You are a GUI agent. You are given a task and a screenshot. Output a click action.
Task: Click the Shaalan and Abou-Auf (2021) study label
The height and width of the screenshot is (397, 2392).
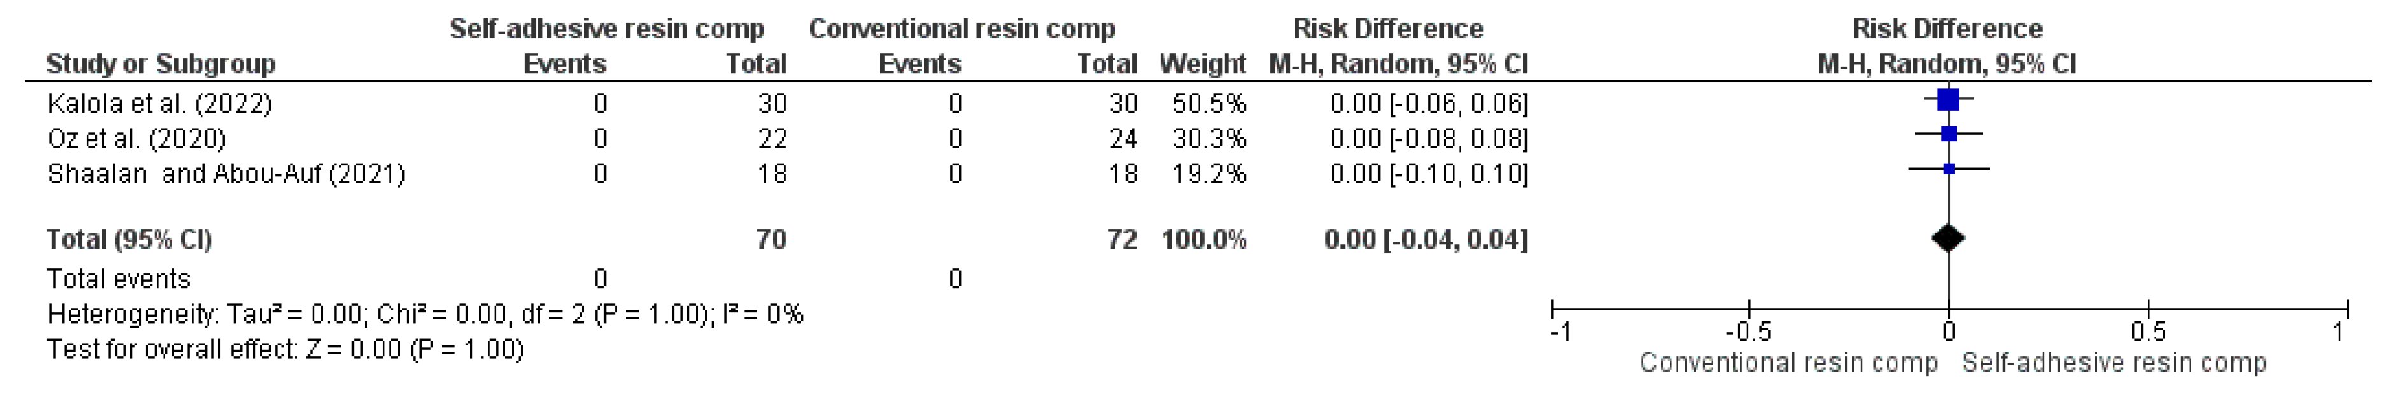point(226,174)
